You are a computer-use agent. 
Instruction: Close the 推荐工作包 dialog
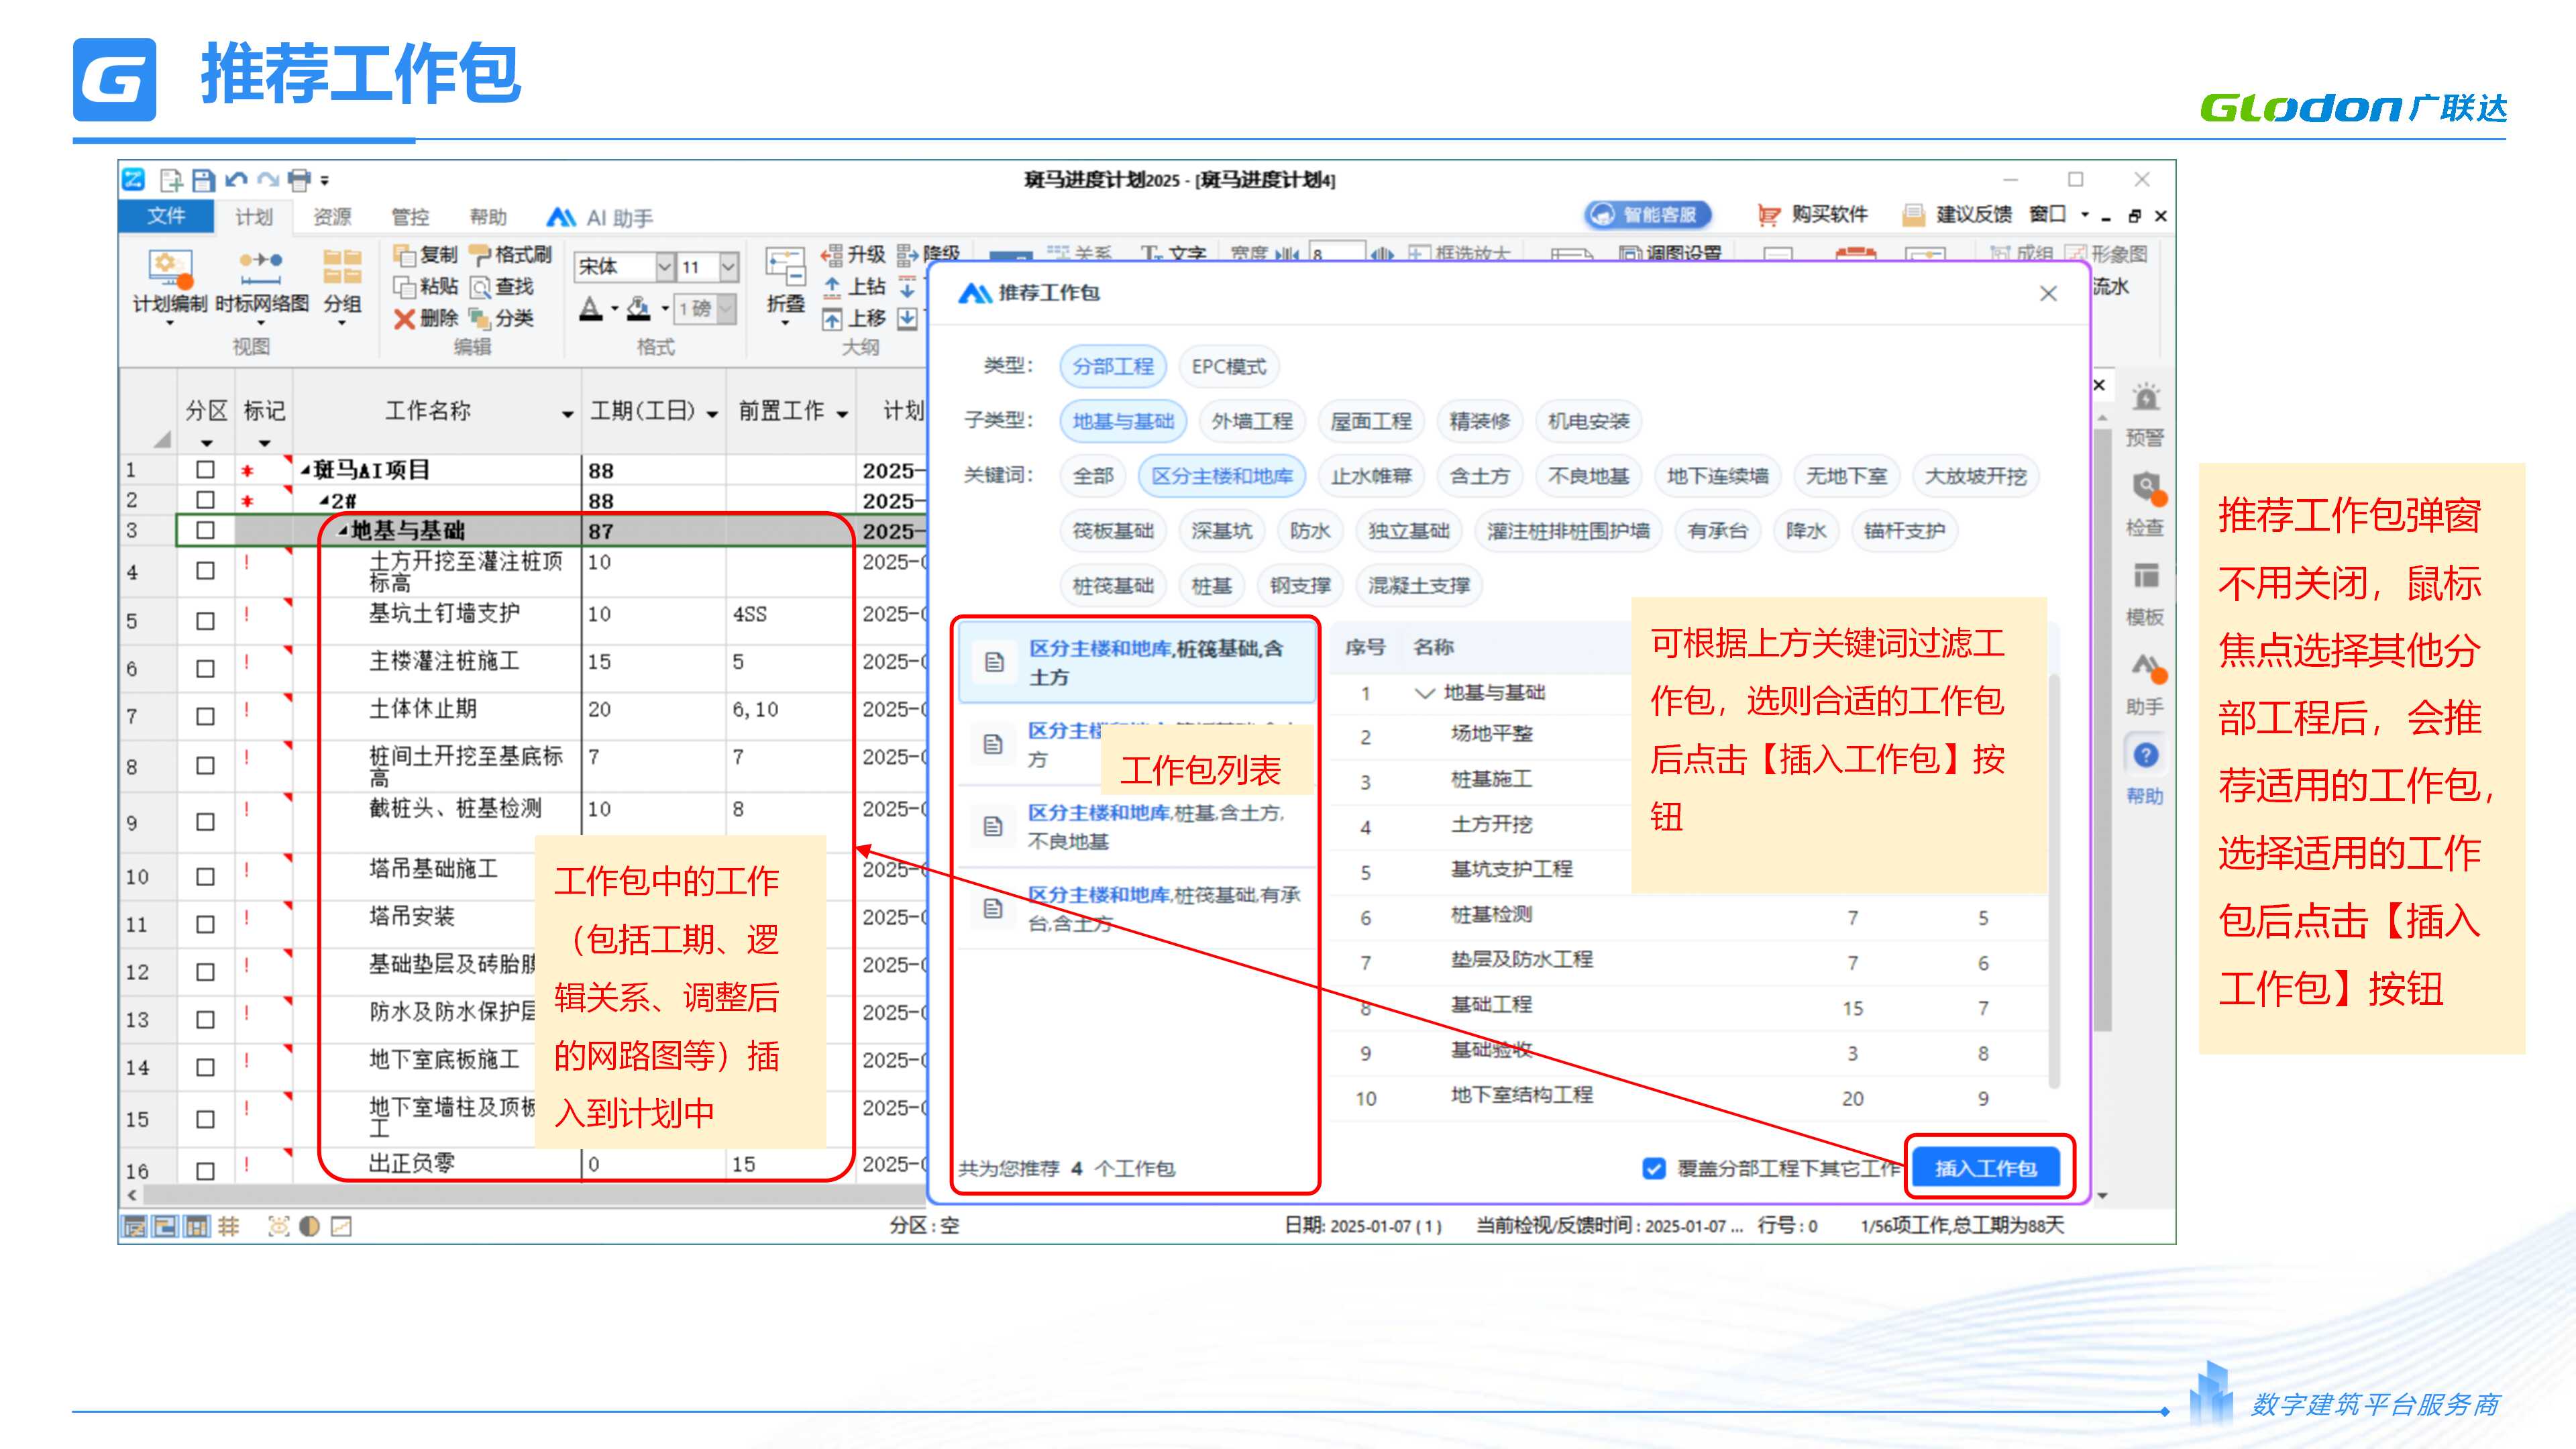tap(2048, 293)
